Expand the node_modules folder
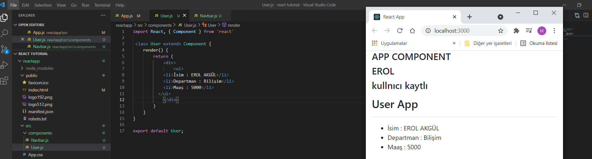 tap(39, 68)
